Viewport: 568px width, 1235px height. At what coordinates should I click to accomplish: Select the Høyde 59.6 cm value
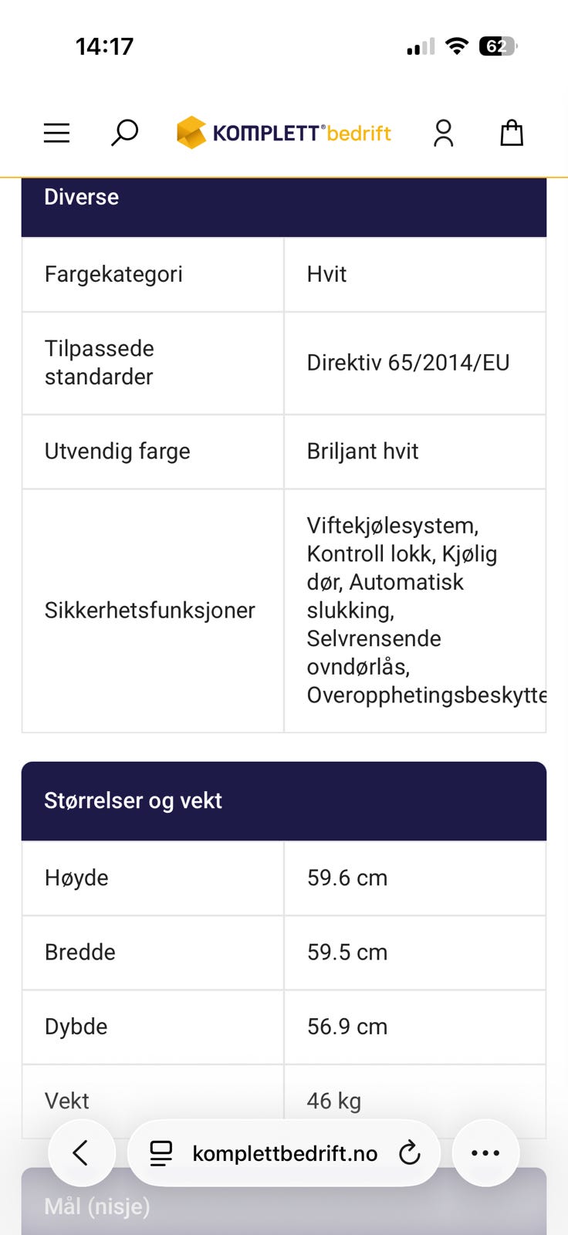[347, 878]
